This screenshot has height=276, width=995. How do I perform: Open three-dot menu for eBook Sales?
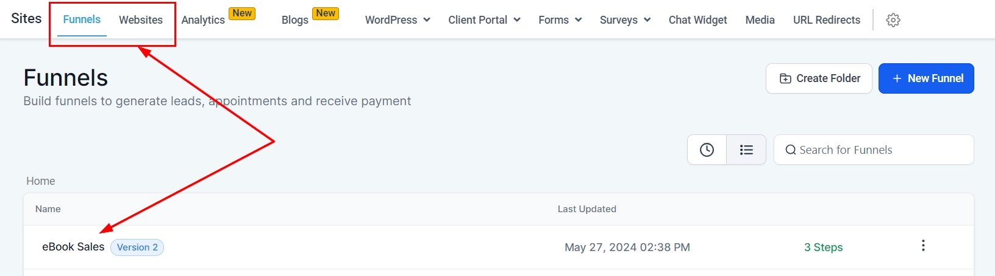pyautogui.click(x=923, y=246)
